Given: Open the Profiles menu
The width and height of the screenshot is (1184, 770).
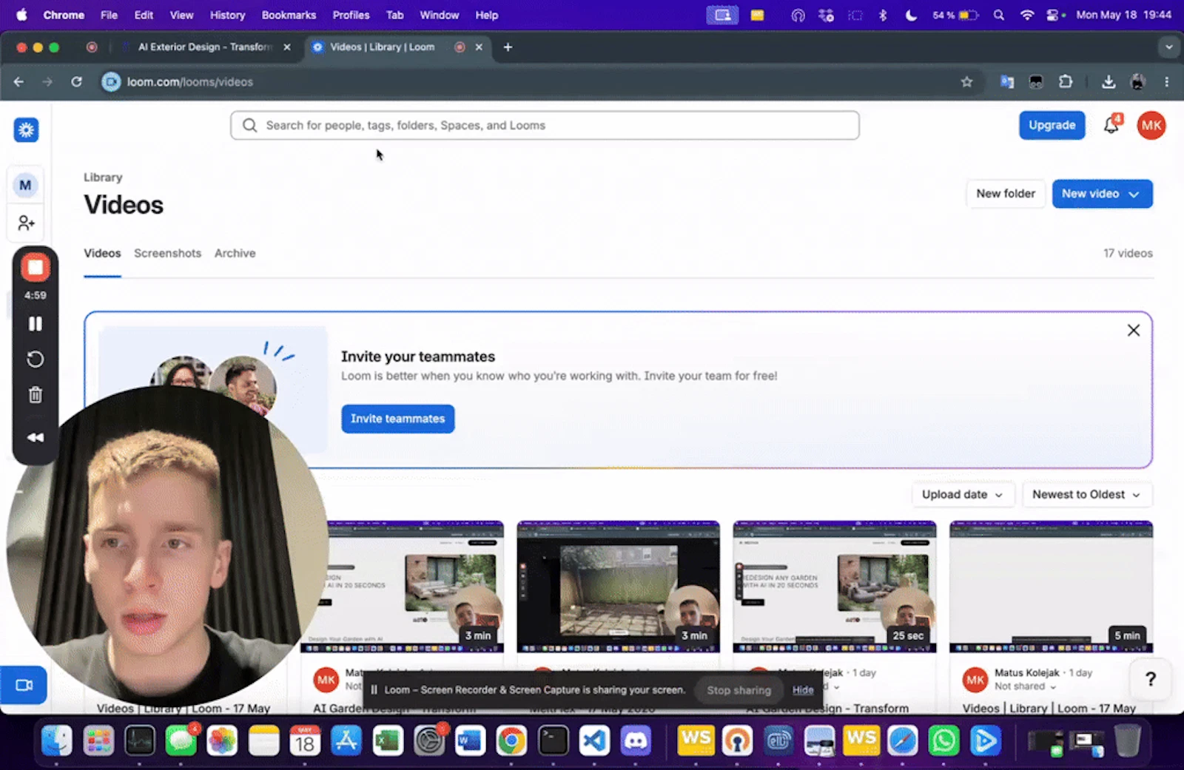Looking at the screenshot, I should (351, 15).
